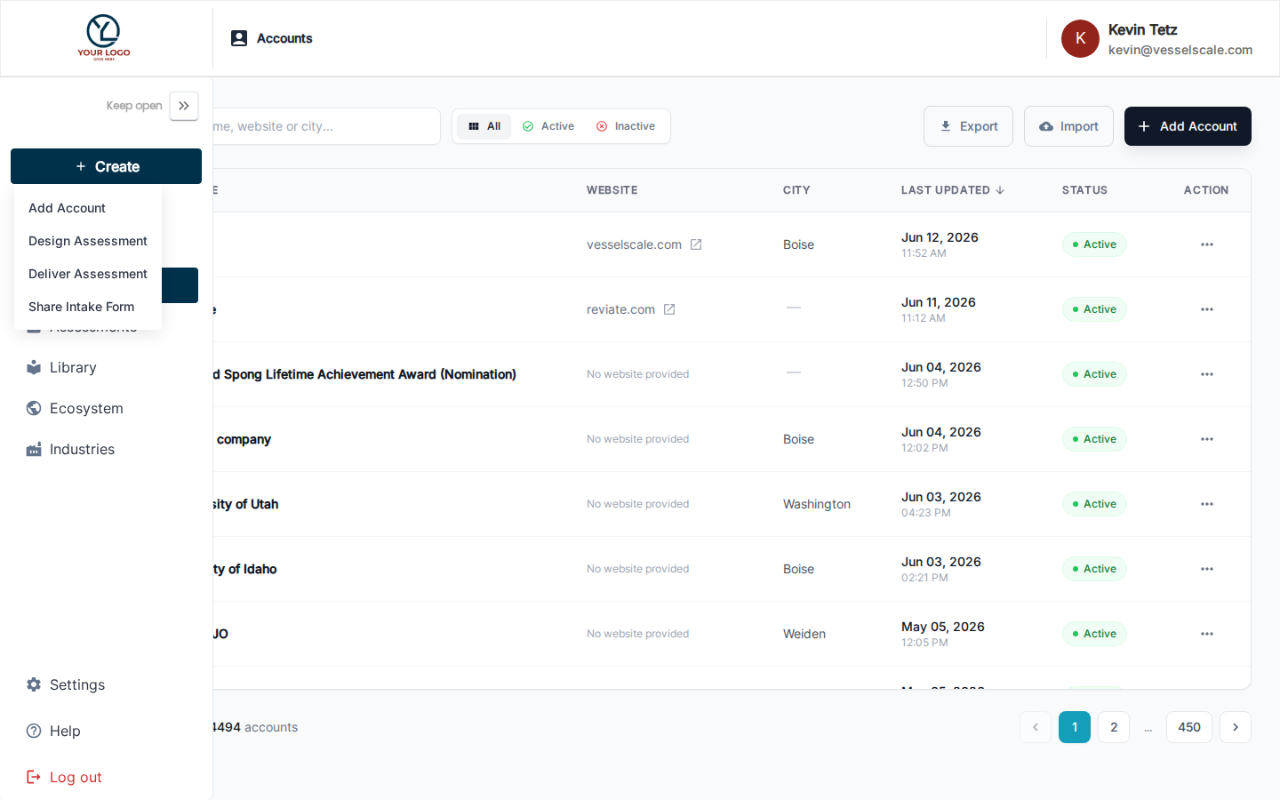Open actions menu for Jun 04 12:02 PM row

point(1207,439)
